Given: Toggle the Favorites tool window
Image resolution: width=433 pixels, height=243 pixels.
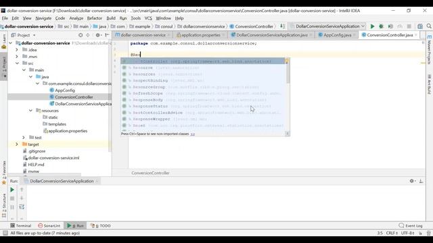Looking at the screenshot, I should pos(4,173).
